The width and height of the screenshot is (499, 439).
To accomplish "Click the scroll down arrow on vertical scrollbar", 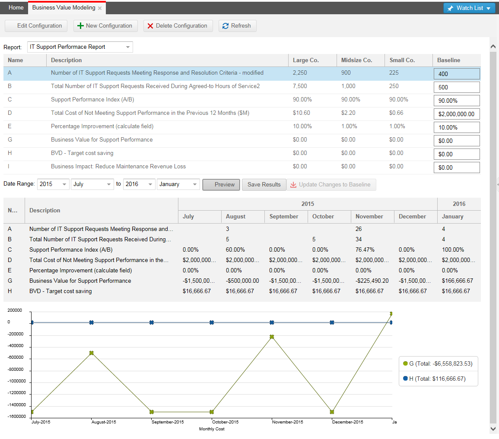I will 493,429.
